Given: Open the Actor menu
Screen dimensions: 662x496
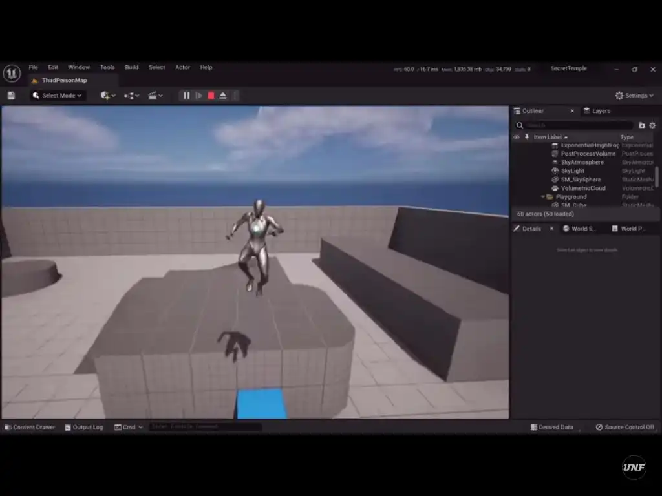Looking at the screenshot, I should coord(182,67).
